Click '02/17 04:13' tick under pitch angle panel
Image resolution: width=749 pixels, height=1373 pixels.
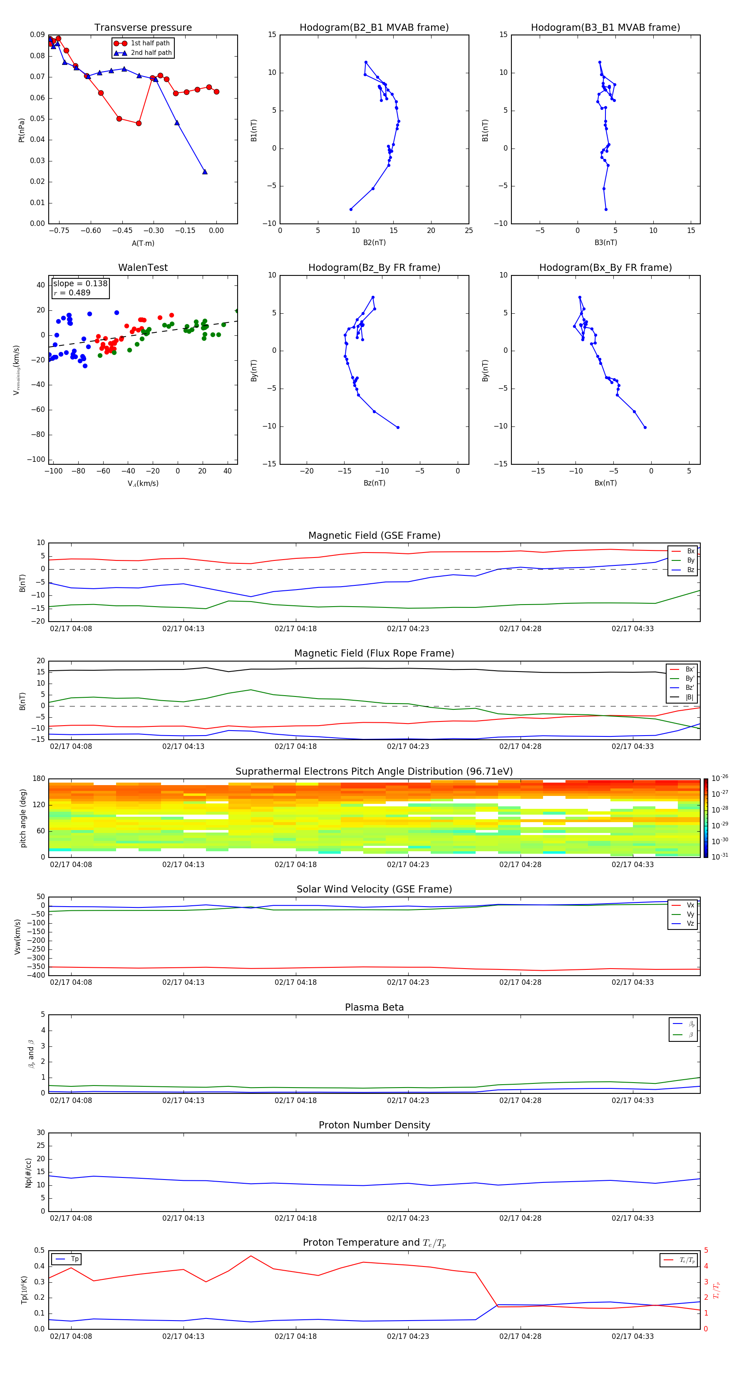(x=184, y=865)
